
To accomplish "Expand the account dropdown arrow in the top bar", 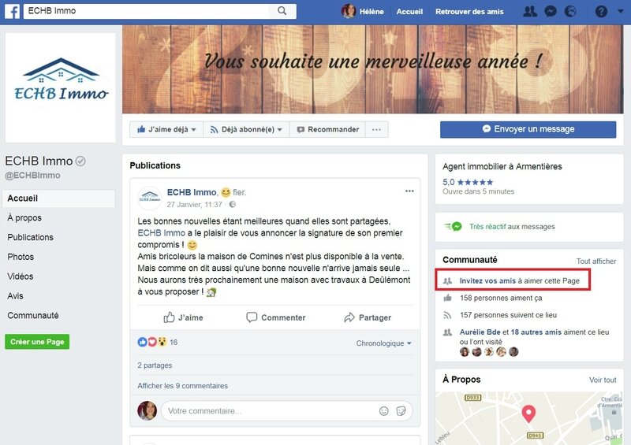I will 620,11.
